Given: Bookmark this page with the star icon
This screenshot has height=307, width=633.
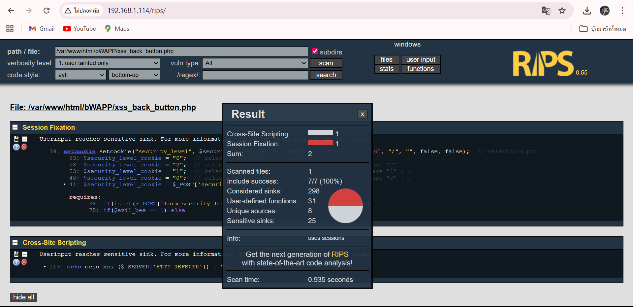Looking at the screenshot, I should click(x=562, y=11).
